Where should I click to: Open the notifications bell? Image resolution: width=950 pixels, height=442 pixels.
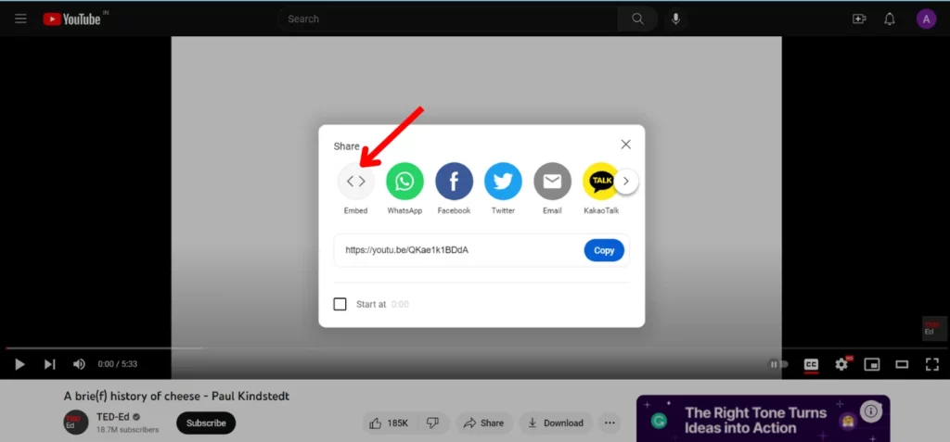[889, 19]
